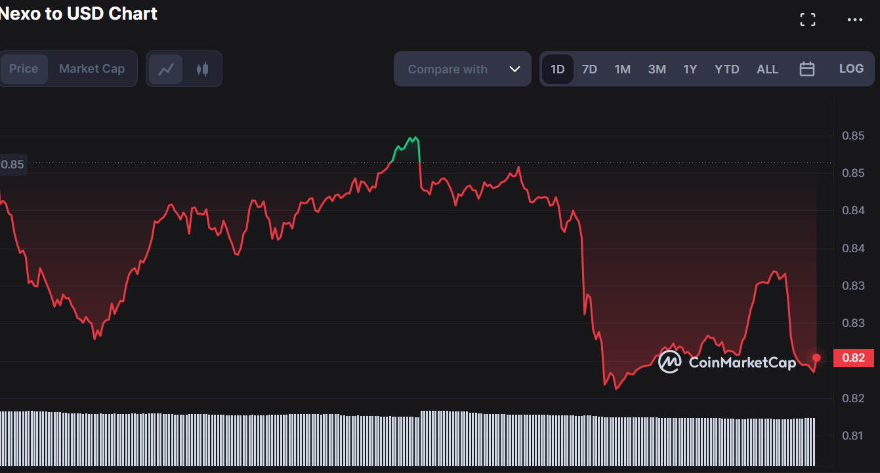Toggle the Price display mode
Screen dimensions: 880x473
click(x=24, y=68)
